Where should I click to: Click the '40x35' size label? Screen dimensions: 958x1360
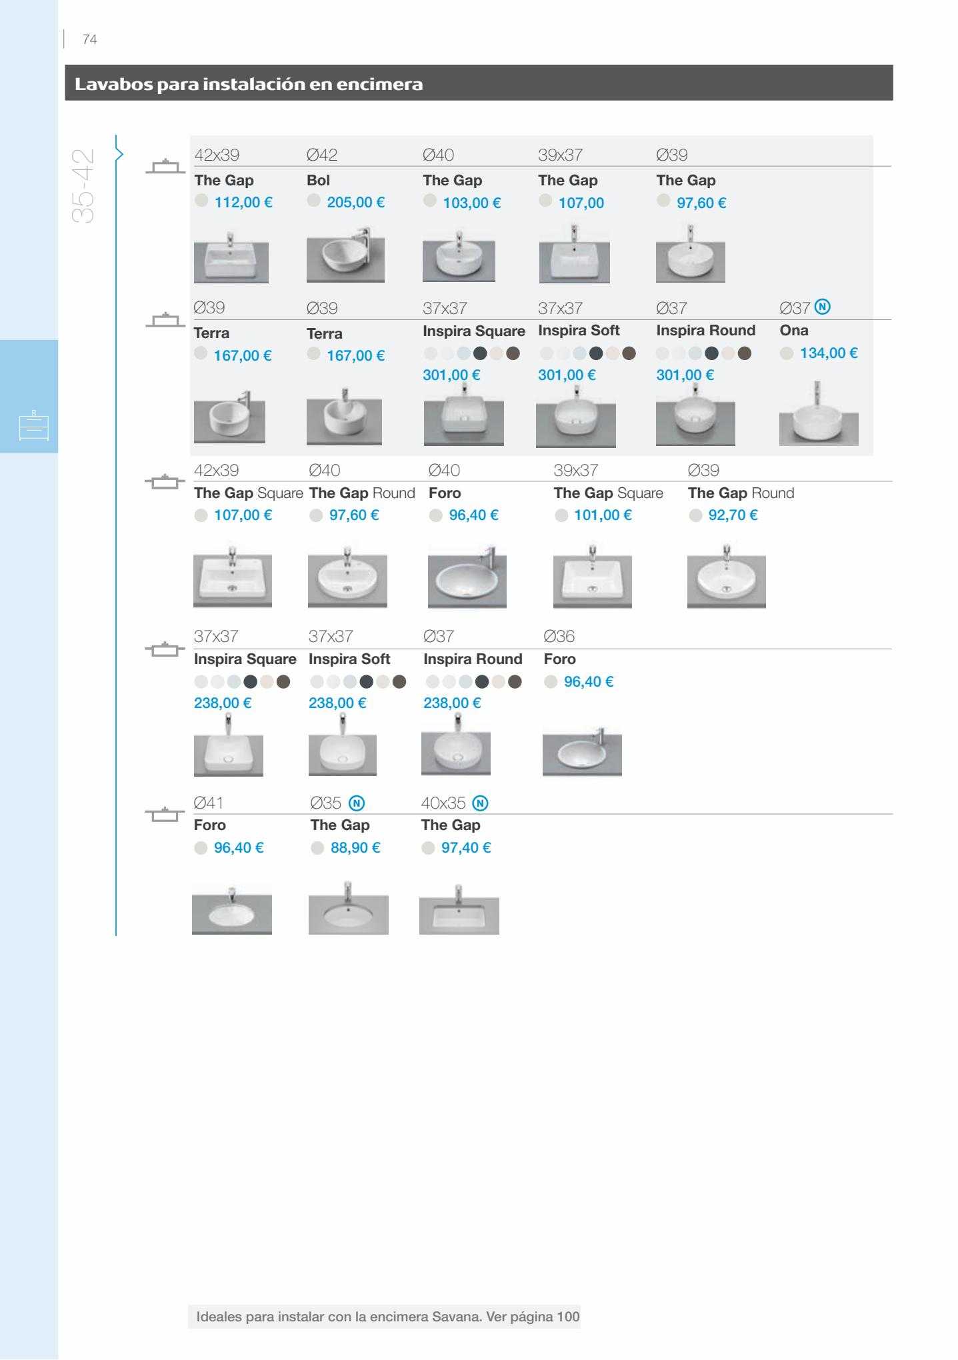pos(443,803)
